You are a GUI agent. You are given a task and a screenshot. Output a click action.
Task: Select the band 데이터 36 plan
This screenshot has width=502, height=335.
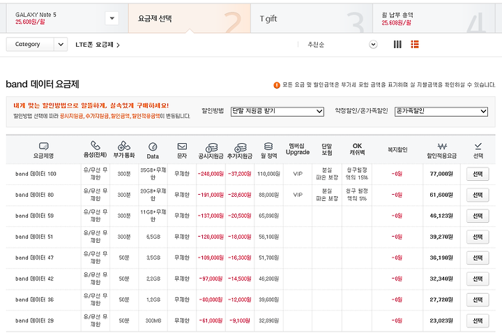click(478, 299)
